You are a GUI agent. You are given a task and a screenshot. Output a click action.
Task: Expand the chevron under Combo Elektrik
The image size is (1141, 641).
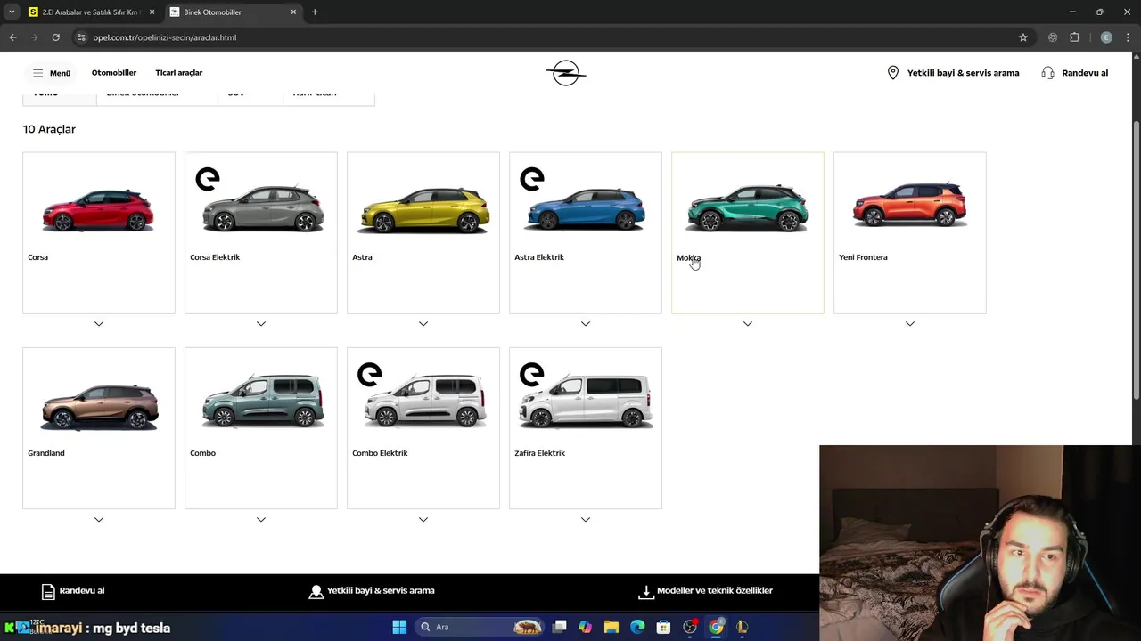[x=423, y=519]
